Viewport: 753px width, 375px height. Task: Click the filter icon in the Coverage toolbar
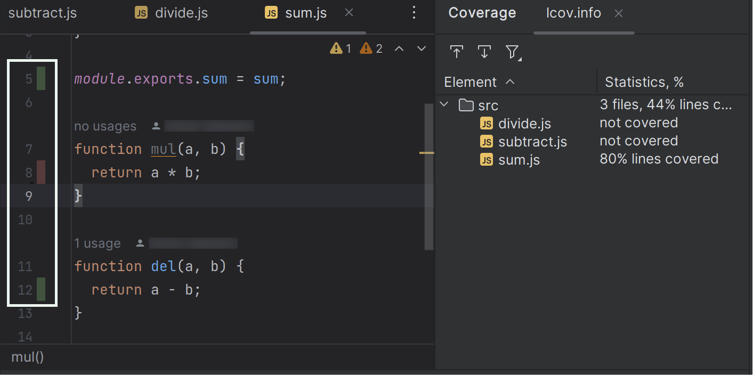coord(512,52)
